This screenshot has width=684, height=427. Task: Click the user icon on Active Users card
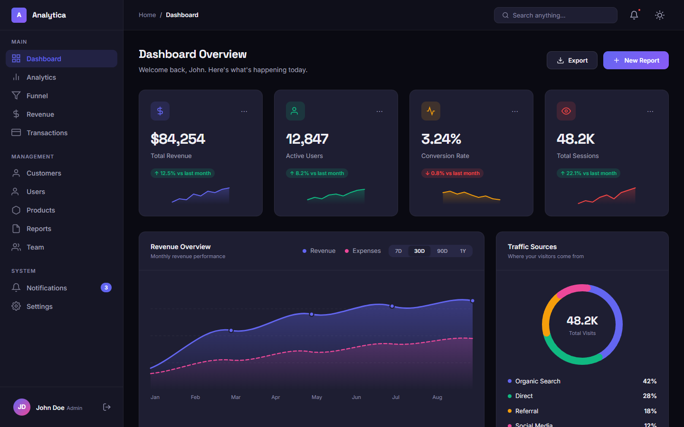tap(295, 111)
